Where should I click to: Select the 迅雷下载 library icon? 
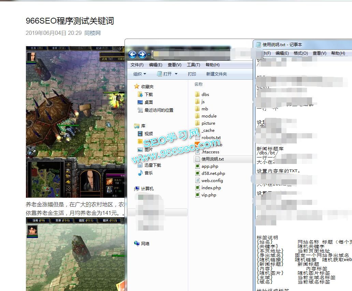point(140,165)
